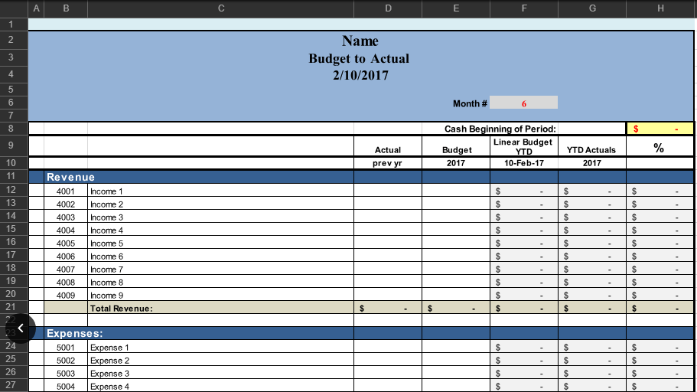Select the Month # value cell showing 6
This screenshot has width=697, height=392.
523,103
